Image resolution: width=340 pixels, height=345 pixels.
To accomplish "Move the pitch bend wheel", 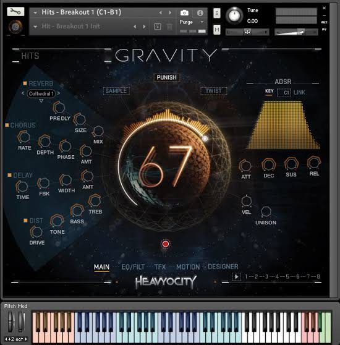I will coord(11,322).
